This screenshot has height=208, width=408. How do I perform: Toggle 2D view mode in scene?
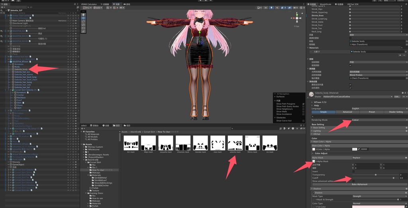click(x=266, y=8)
